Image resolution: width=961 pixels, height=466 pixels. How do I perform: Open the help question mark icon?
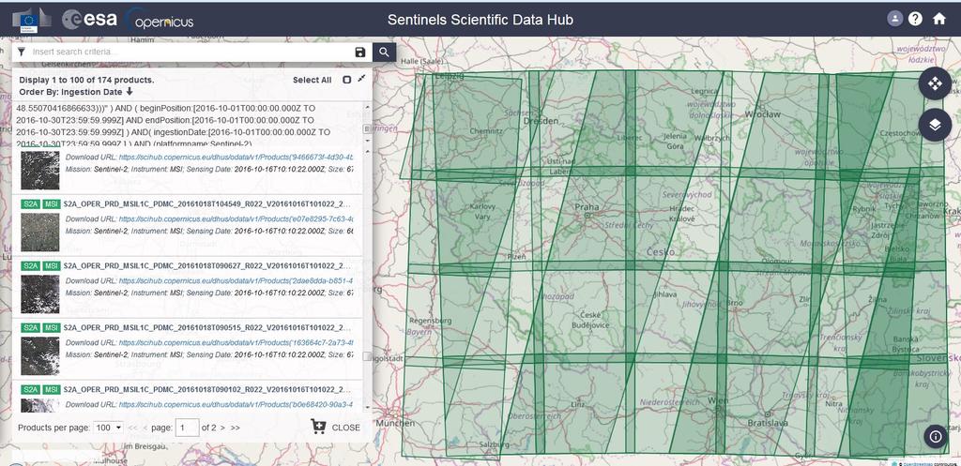[915, 19]
